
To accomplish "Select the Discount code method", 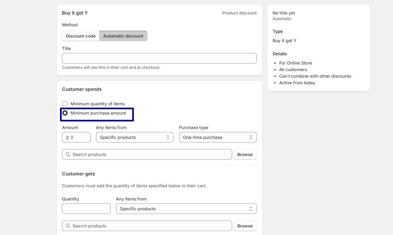I will coord(81,36).
